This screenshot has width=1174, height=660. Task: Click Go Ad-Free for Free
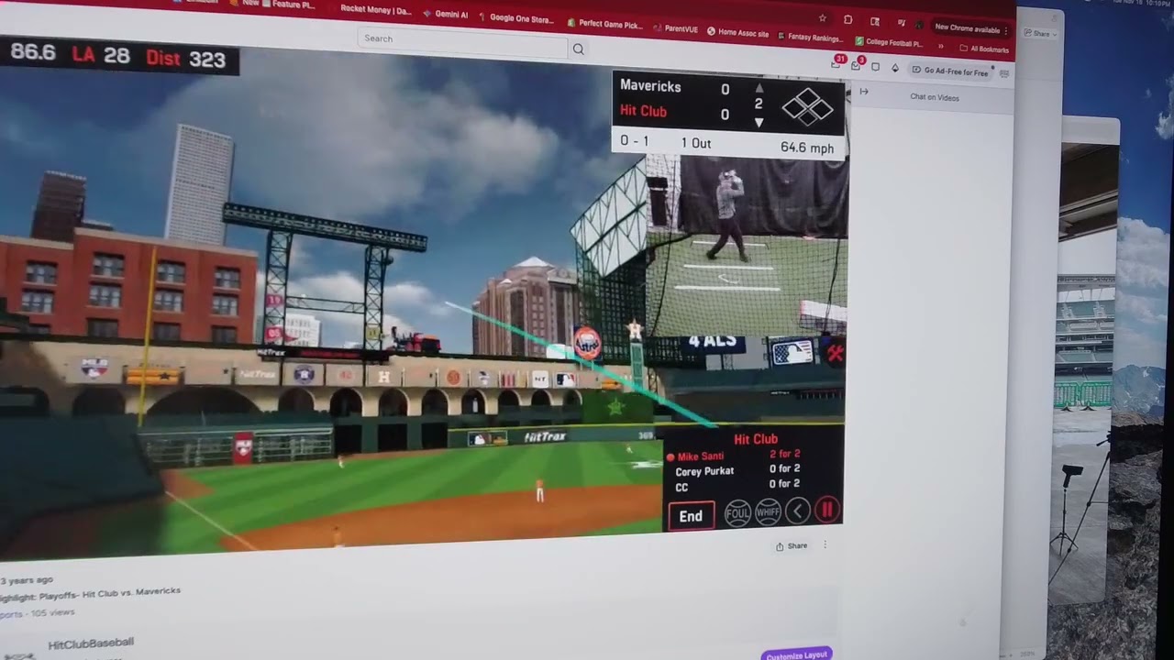pyautogui.click(x=950, y=71)
